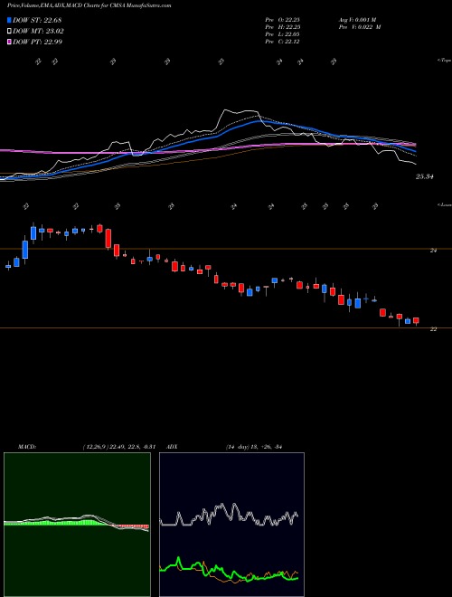
Task: Click the 24 price level axis label
Action: click(x=433, y=251)
